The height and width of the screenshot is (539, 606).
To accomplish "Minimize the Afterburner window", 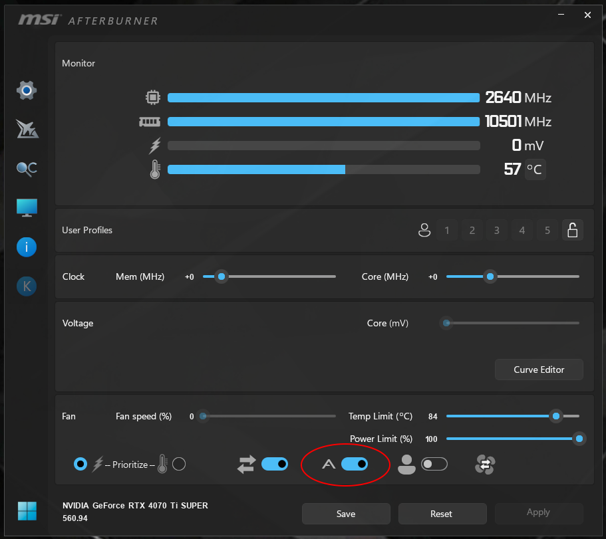I will pos(561,15).
